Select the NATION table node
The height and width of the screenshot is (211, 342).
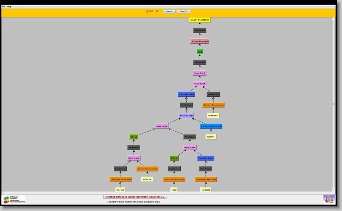coord(120,190)
